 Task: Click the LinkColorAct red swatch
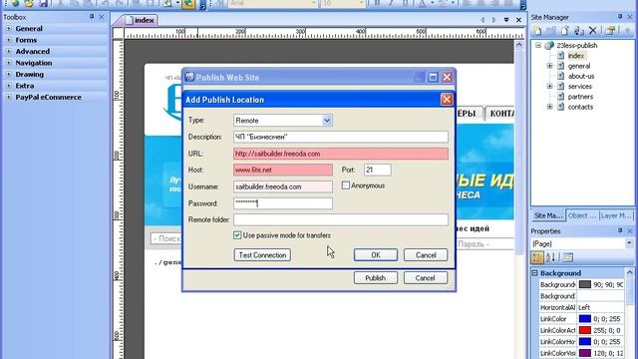coord(585,330)
